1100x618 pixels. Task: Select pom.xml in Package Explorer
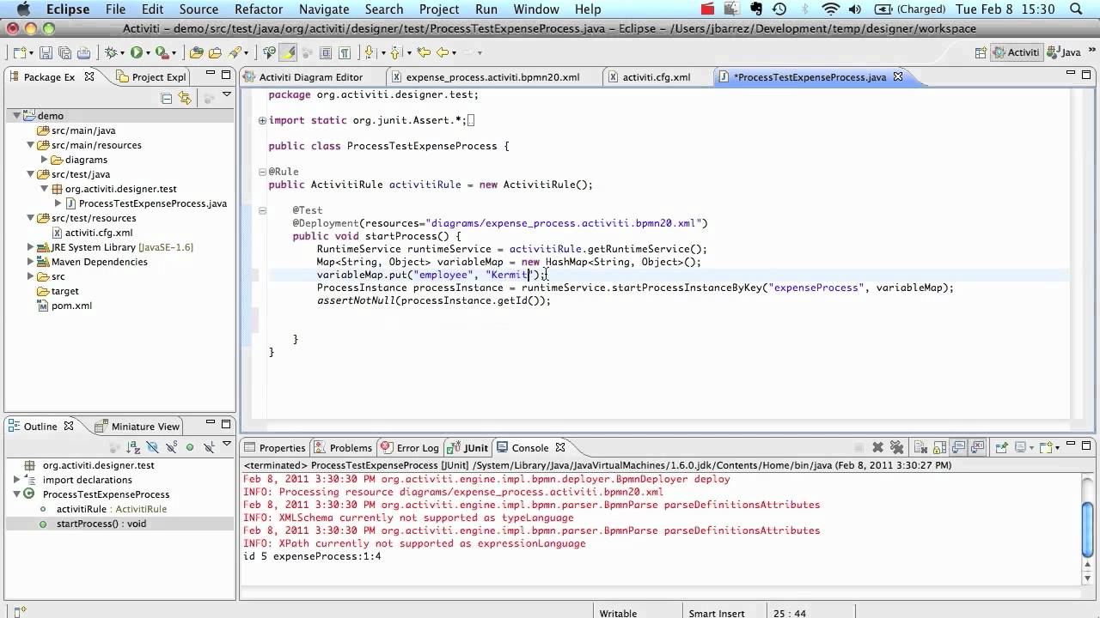coord(71,306)
